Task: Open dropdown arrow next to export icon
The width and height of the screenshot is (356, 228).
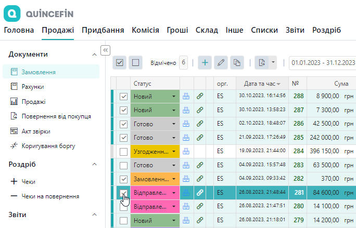Action: (273, 63)
